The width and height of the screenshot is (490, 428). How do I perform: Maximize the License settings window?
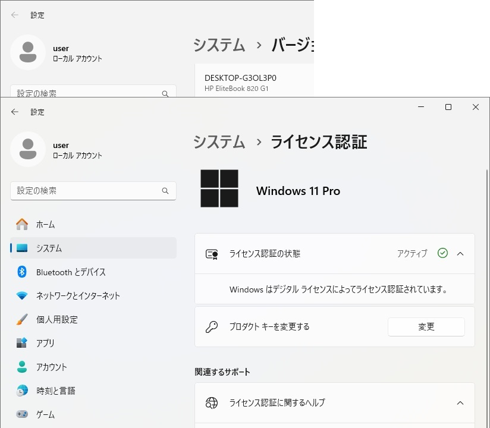[x=448, y=107]
